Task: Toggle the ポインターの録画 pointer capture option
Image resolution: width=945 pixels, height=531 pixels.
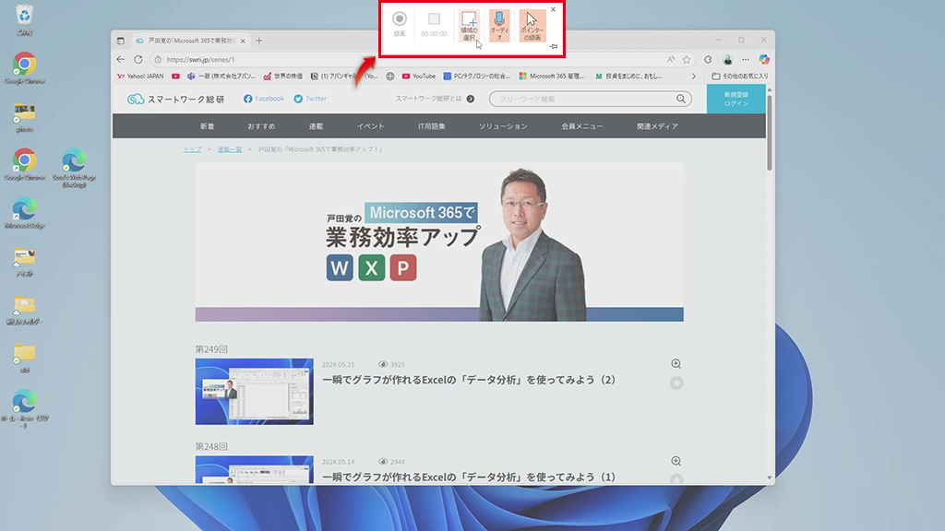Action: (532, 26)
